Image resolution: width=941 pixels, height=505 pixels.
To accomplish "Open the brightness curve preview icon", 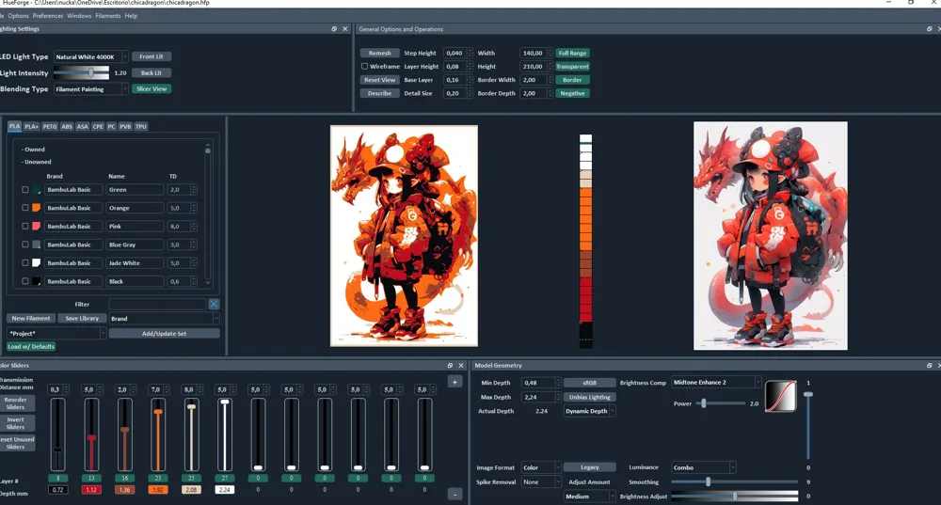I will click(x=781, y=396).
